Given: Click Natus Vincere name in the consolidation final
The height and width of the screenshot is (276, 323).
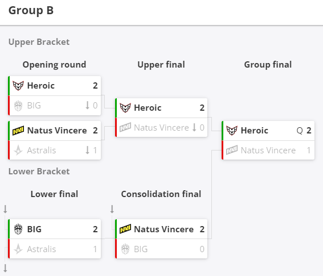Looking at the screenshot, I should (163, 229).
